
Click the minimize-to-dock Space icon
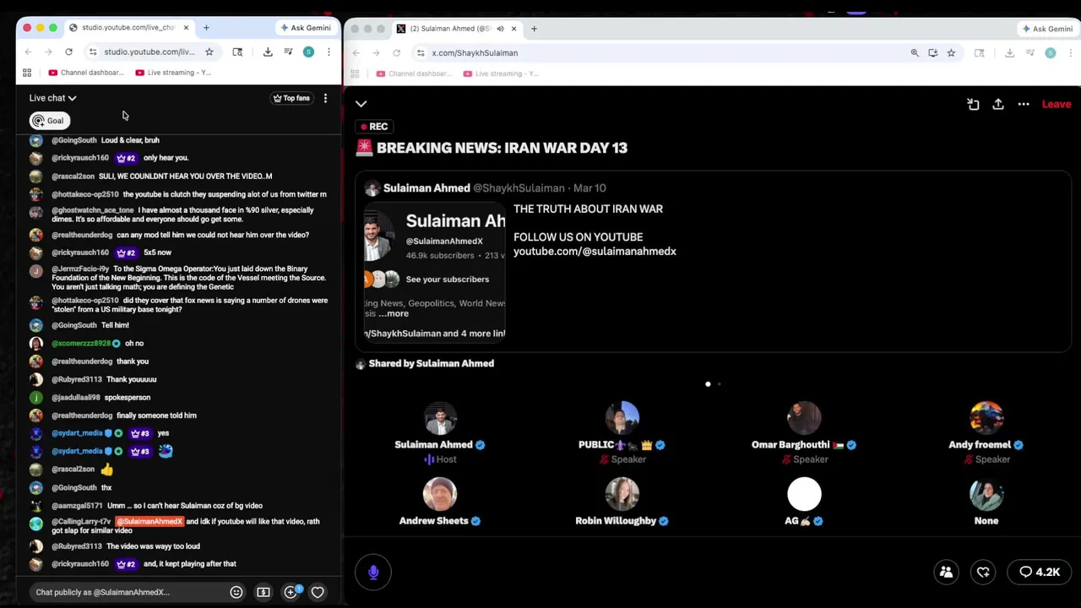point(973,104)
